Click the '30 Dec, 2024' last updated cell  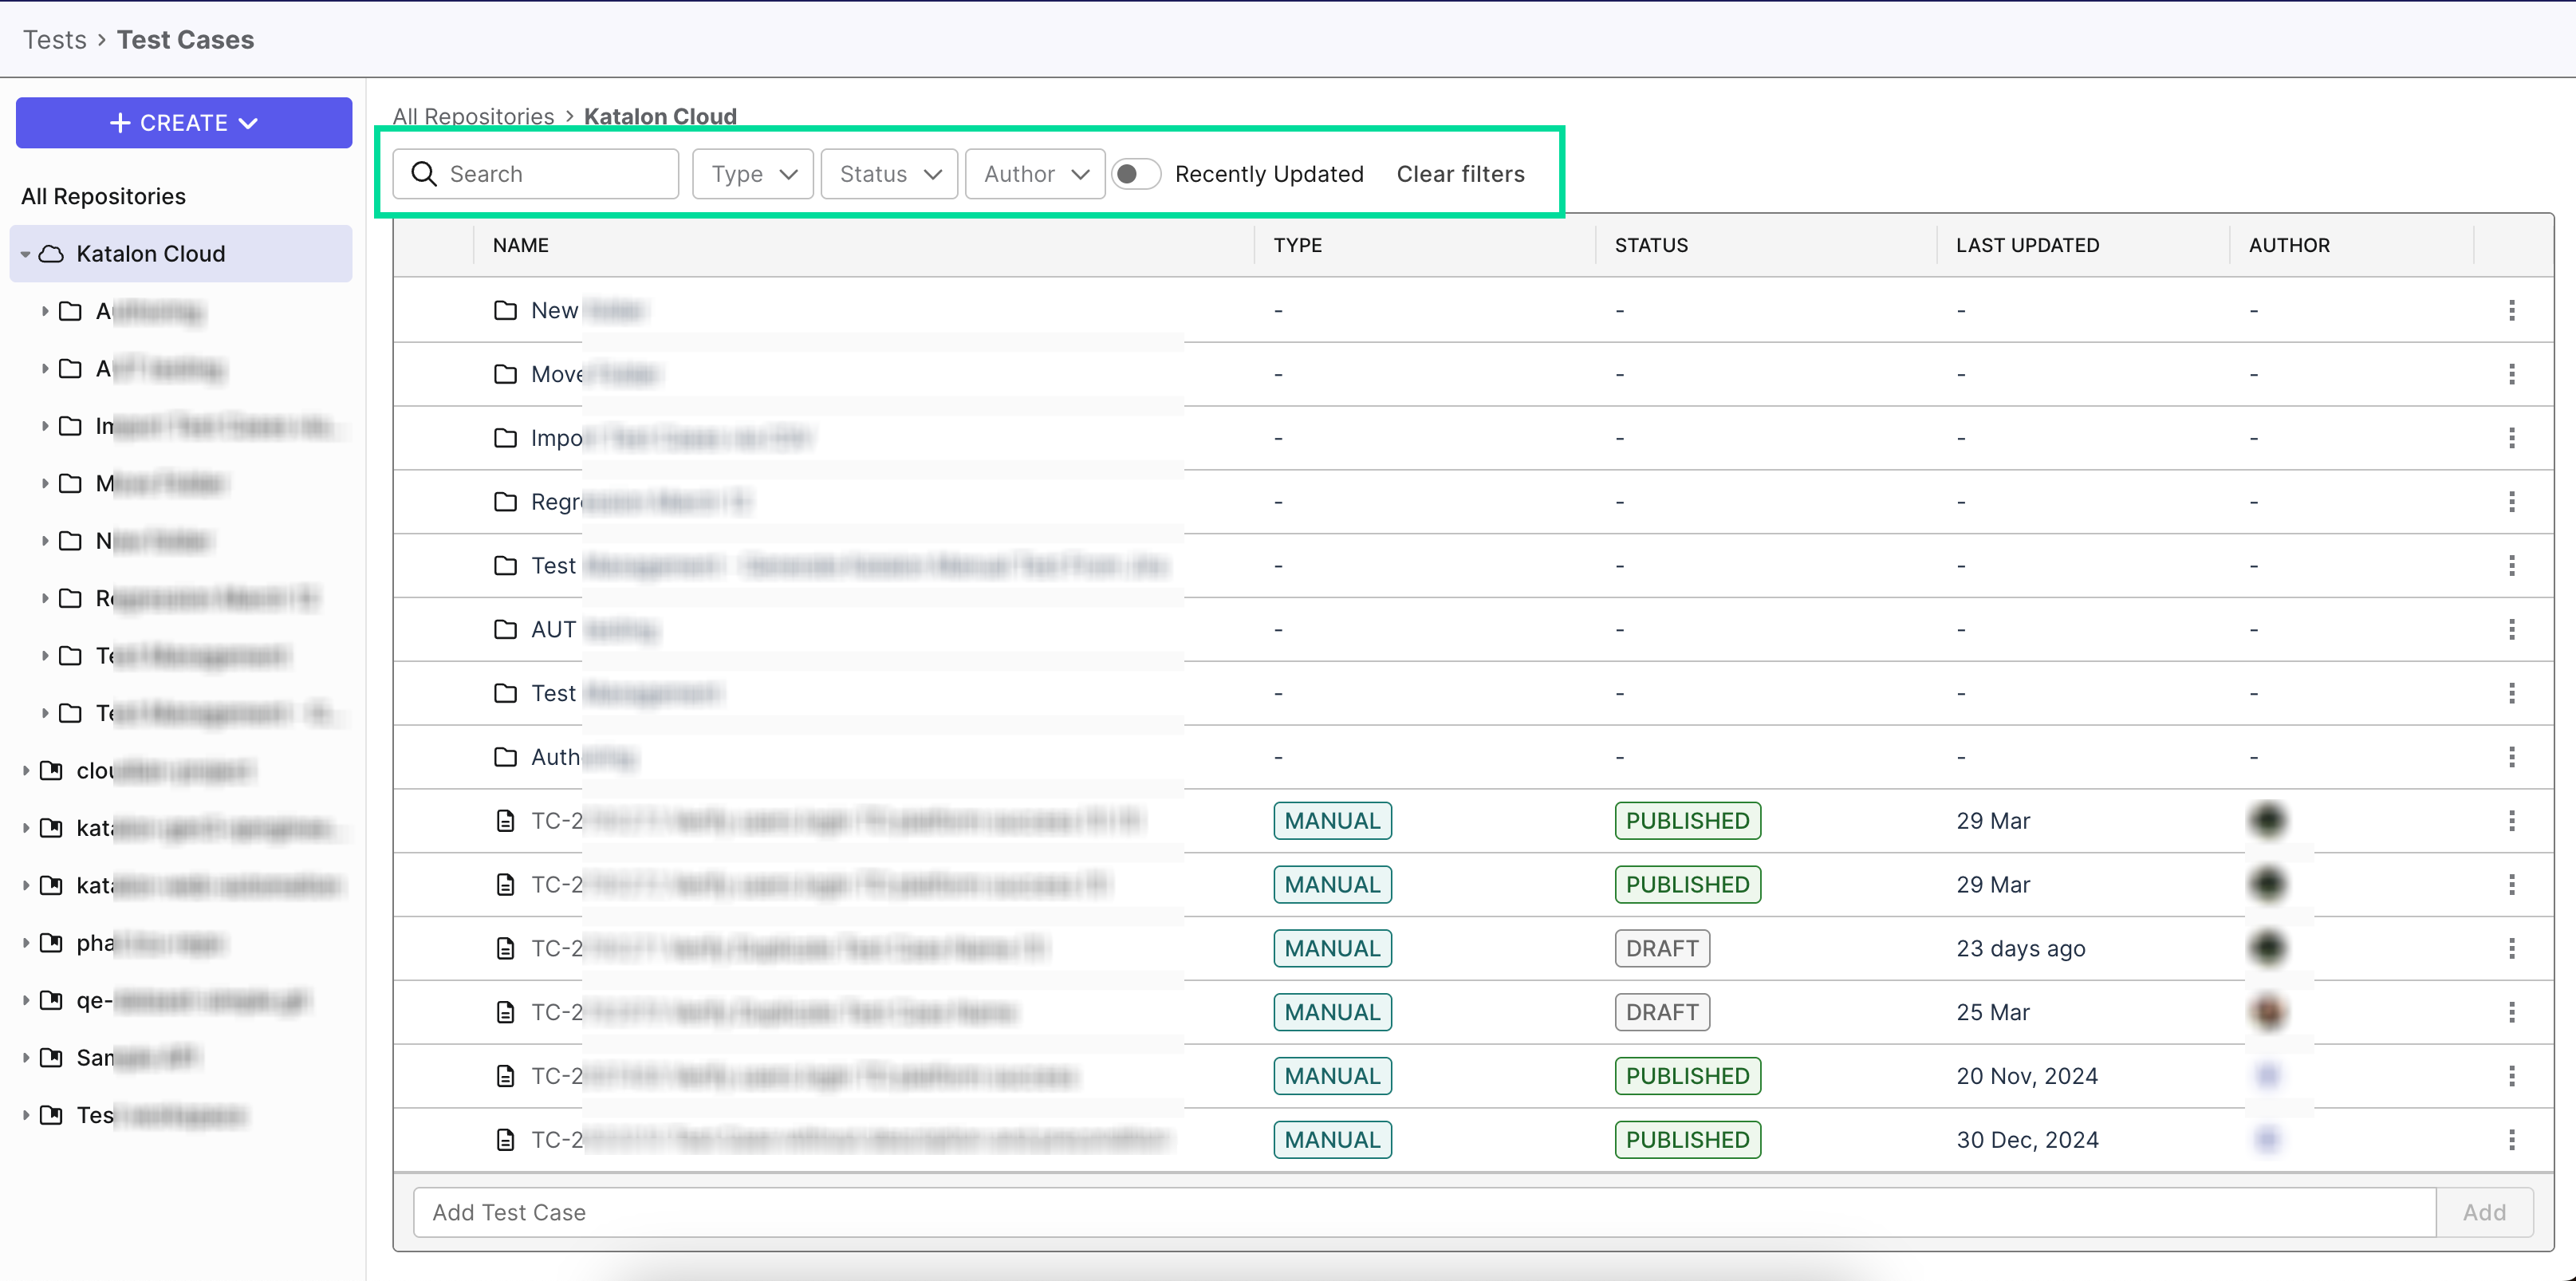point(2027,1140)
